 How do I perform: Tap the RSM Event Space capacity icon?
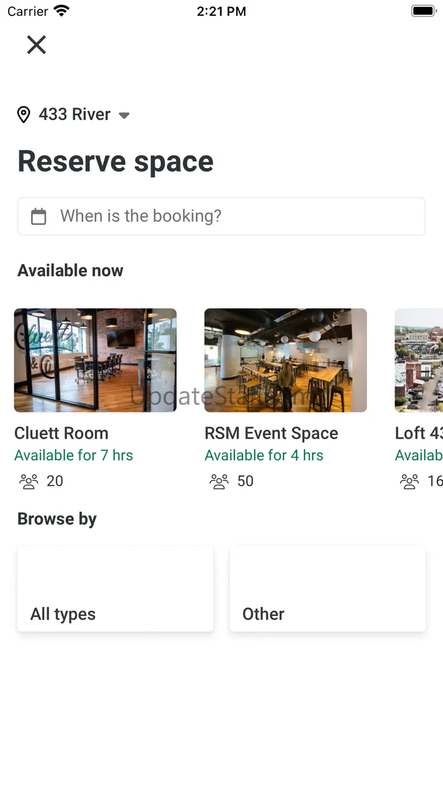pyautogui.click(x=219, y=481)
